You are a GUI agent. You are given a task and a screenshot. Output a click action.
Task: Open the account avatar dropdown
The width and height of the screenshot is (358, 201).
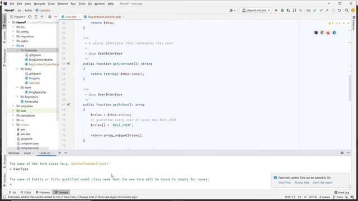(x=232, y=10)
